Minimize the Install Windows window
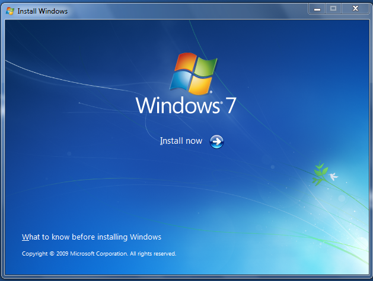373x281 pixels. [x=317, y=9]
